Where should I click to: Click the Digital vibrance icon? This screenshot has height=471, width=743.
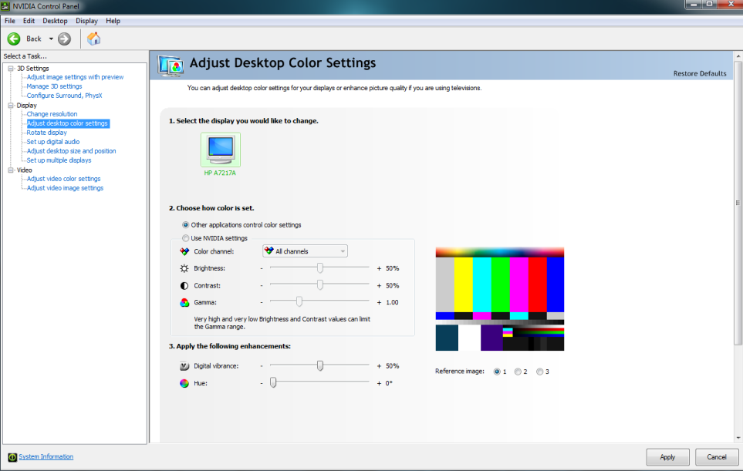(184, 366)
